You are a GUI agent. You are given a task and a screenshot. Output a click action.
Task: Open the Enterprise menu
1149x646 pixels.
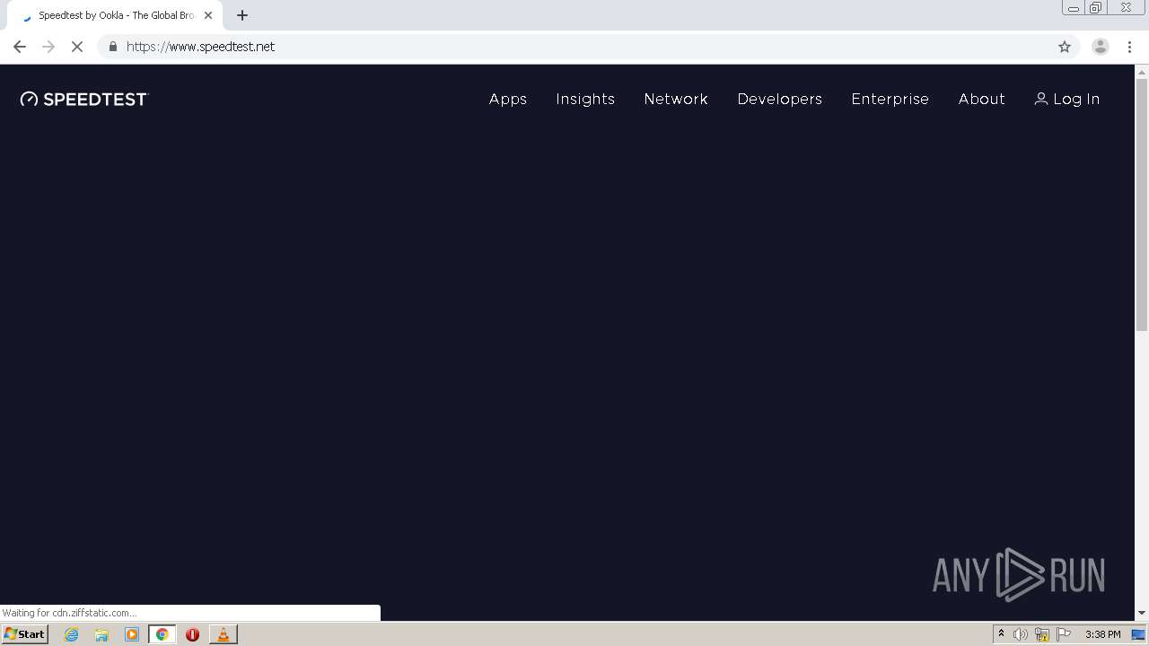click(890, 99)
